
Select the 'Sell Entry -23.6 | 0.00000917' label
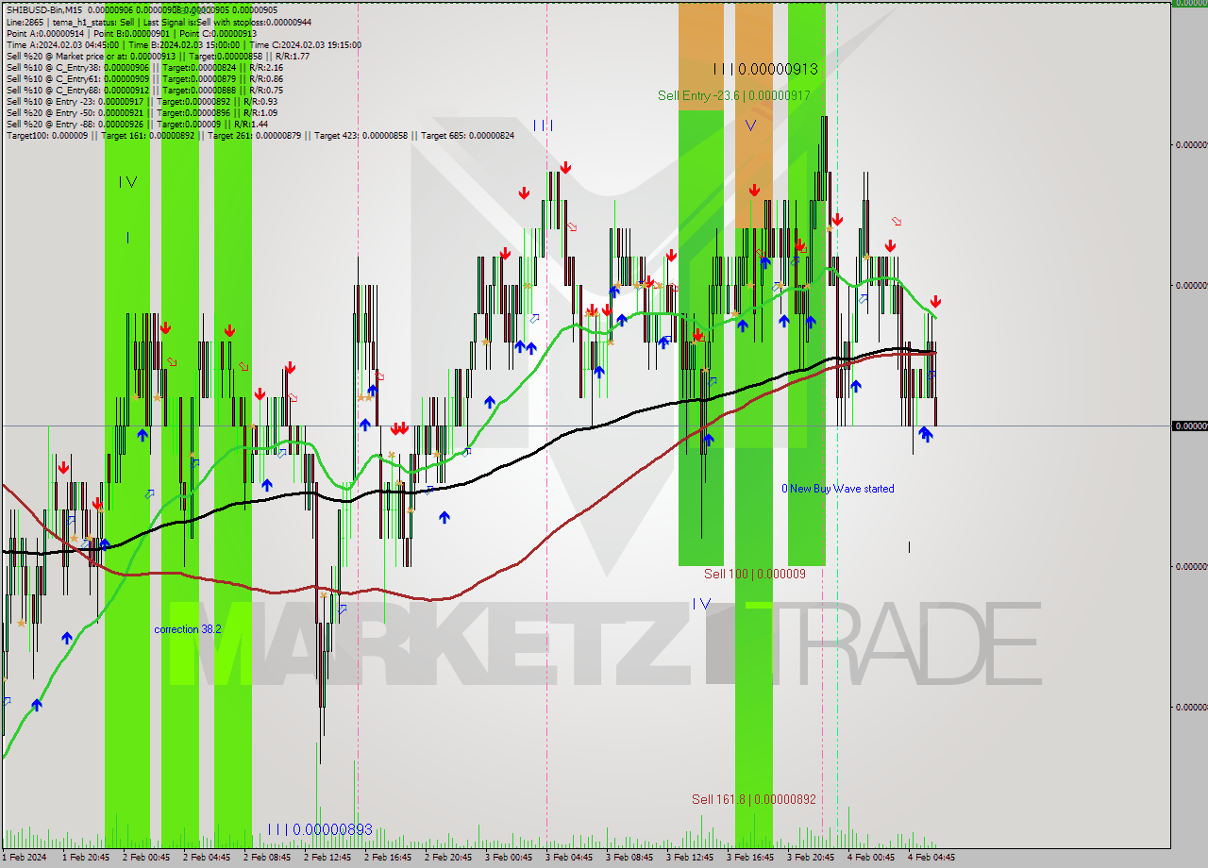point(734,95)
